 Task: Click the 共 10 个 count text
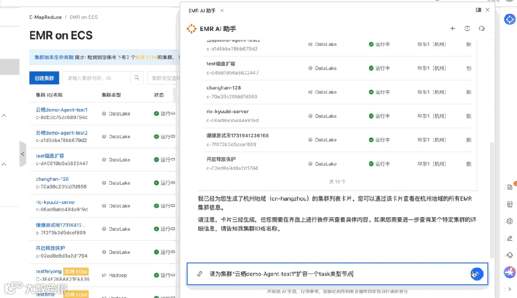coord(337,182)
